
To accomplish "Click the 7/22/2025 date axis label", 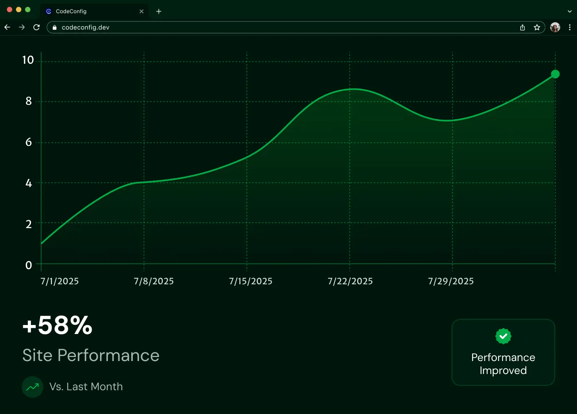I will [350, 281].
